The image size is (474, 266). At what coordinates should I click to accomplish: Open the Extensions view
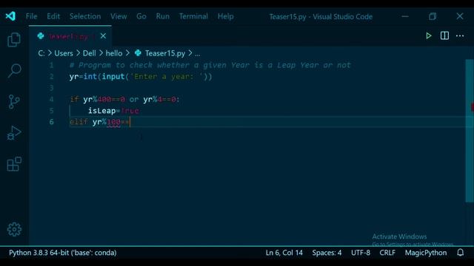click(x=14, y=164)
